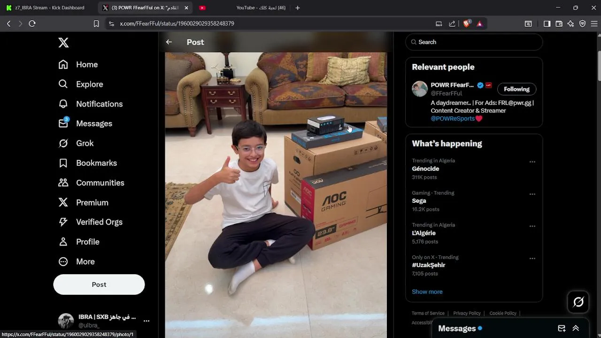Click the bookmark icon in address bar
This screenshot has height=338, width=601.
96,23
